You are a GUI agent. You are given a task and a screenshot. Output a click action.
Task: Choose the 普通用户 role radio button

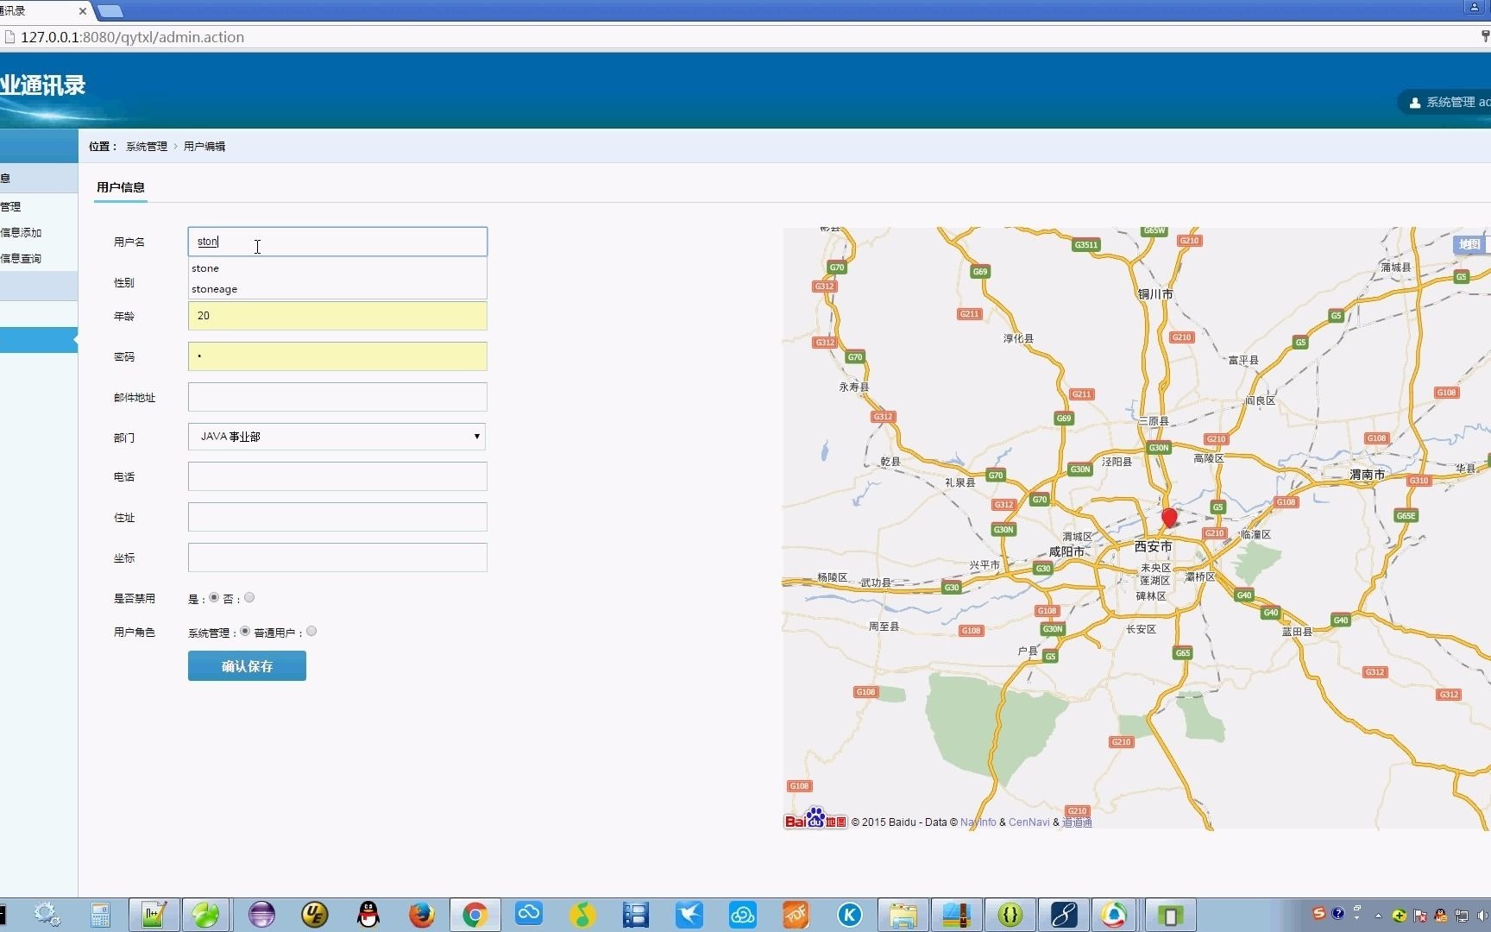pyautogui.click(x=311, y=631)
